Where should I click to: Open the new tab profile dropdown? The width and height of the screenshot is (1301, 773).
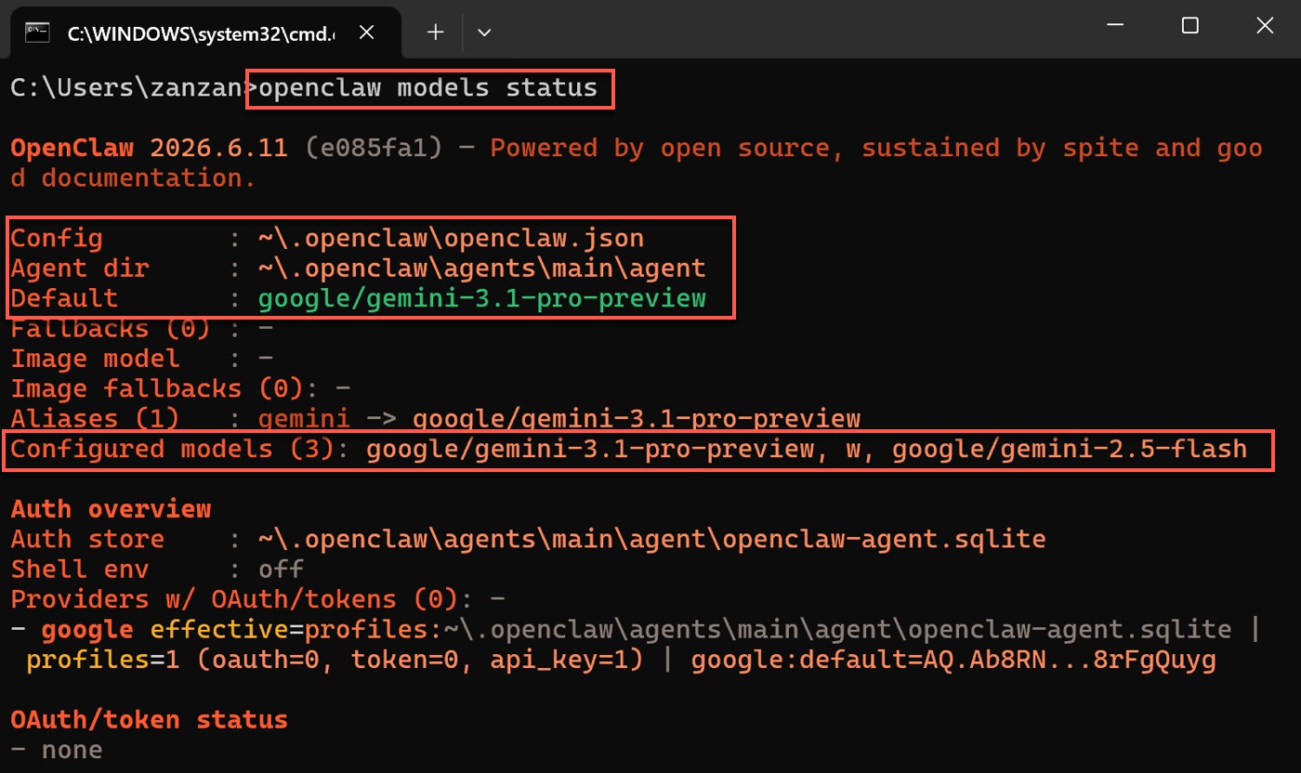point(483,33)
